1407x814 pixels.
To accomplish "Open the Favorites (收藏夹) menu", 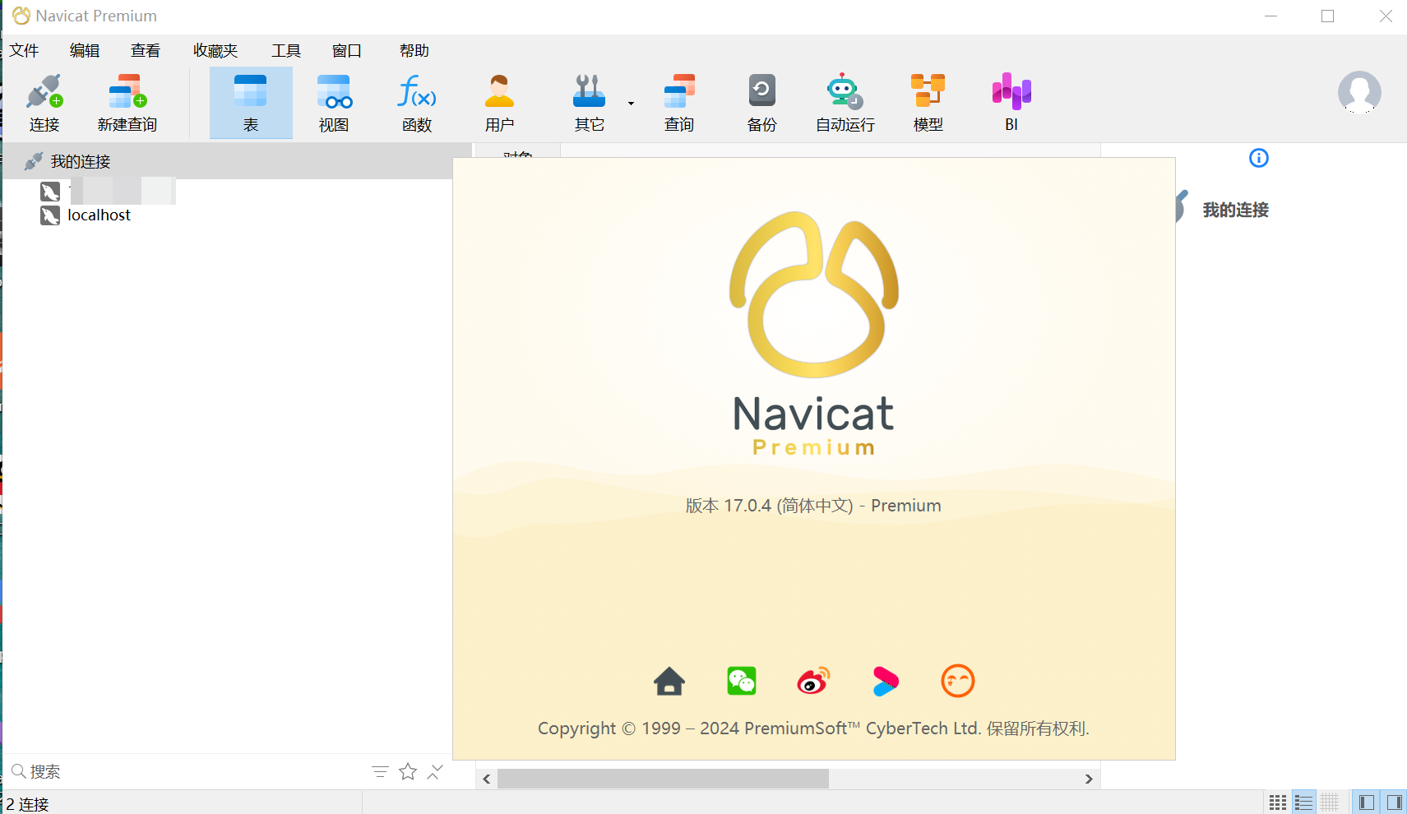I will pos(215,51).
